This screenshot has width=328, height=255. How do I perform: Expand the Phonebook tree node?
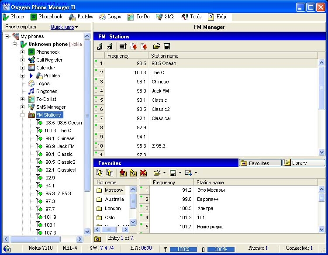pos(23,52)
